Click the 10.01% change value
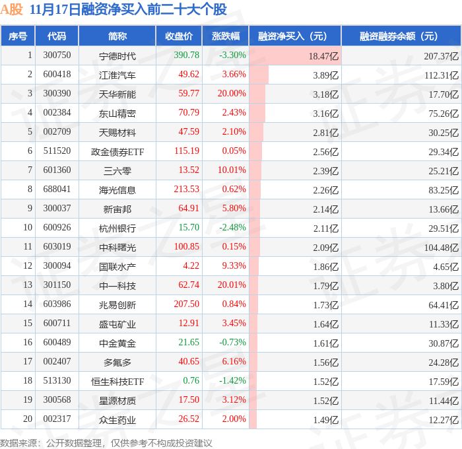This screenshot has height=449, width=462. (232, 170)
